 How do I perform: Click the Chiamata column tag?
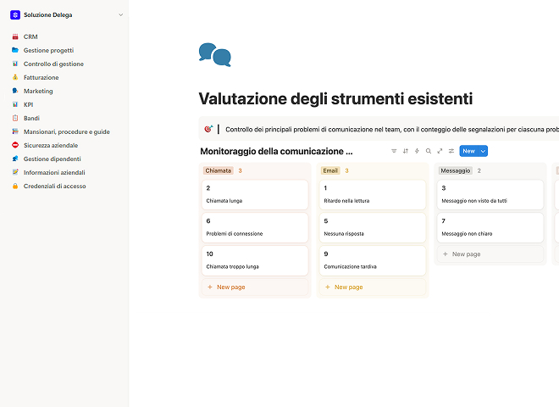[x=219, y=170]
